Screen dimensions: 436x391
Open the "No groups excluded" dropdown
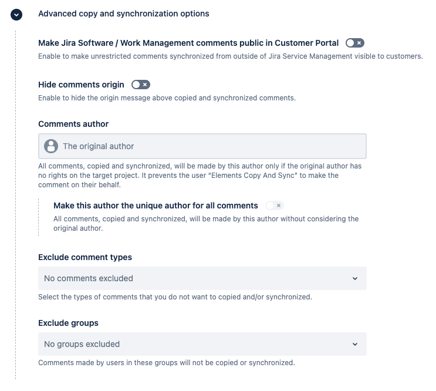coord(202,344)
